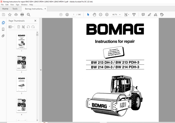175x123 pixels.
Task: Click the Save file icon
Action: click(x=3, y=15)
